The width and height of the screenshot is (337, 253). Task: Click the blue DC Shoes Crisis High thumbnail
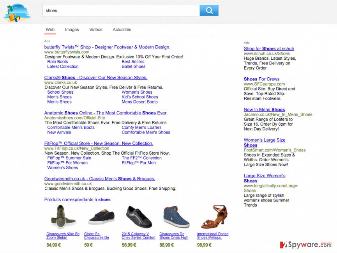coord(176,217)
